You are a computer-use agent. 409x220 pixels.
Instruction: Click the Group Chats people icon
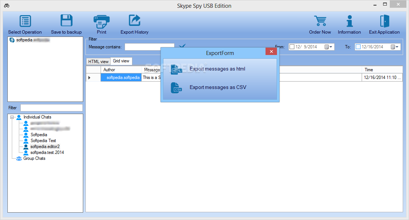pyautogui.click(x=19, y=158)
